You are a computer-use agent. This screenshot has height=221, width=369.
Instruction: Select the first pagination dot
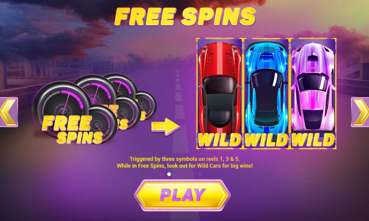(x=162, y=174)
